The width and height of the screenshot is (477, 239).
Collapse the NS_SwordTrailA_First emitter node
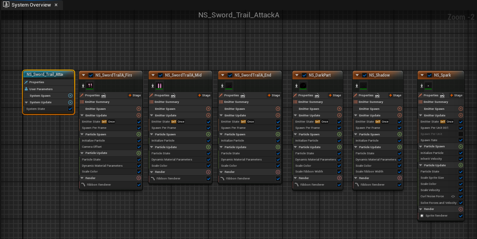pyautogui.click(x=83, y=75)
